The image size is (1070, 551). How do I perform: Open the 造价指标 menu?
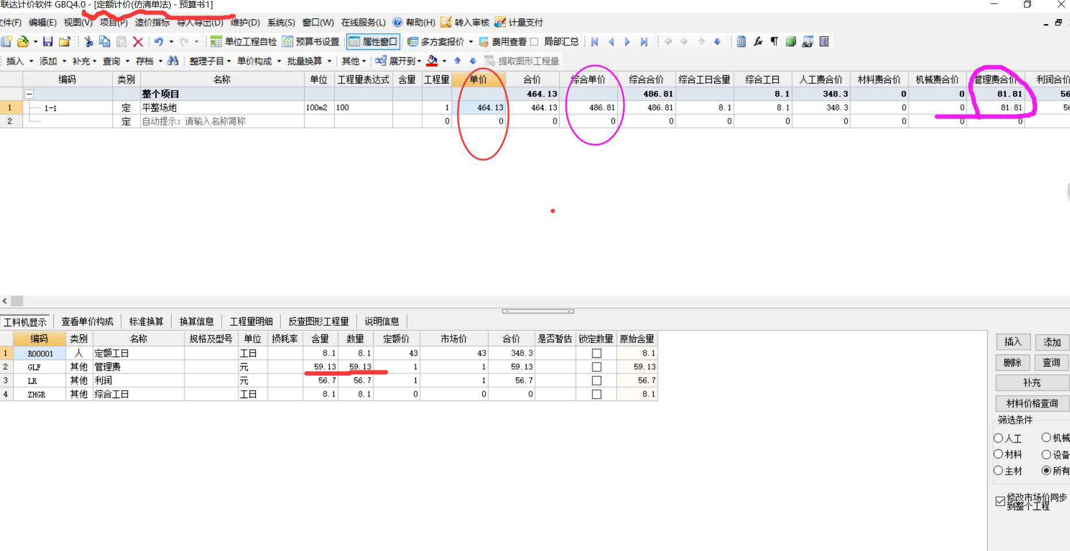(x=152, y=22)
